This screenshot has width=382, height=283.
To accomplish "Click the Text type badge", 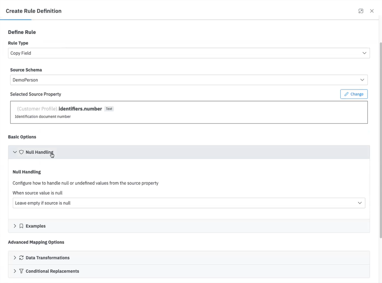I will [109, 109].
